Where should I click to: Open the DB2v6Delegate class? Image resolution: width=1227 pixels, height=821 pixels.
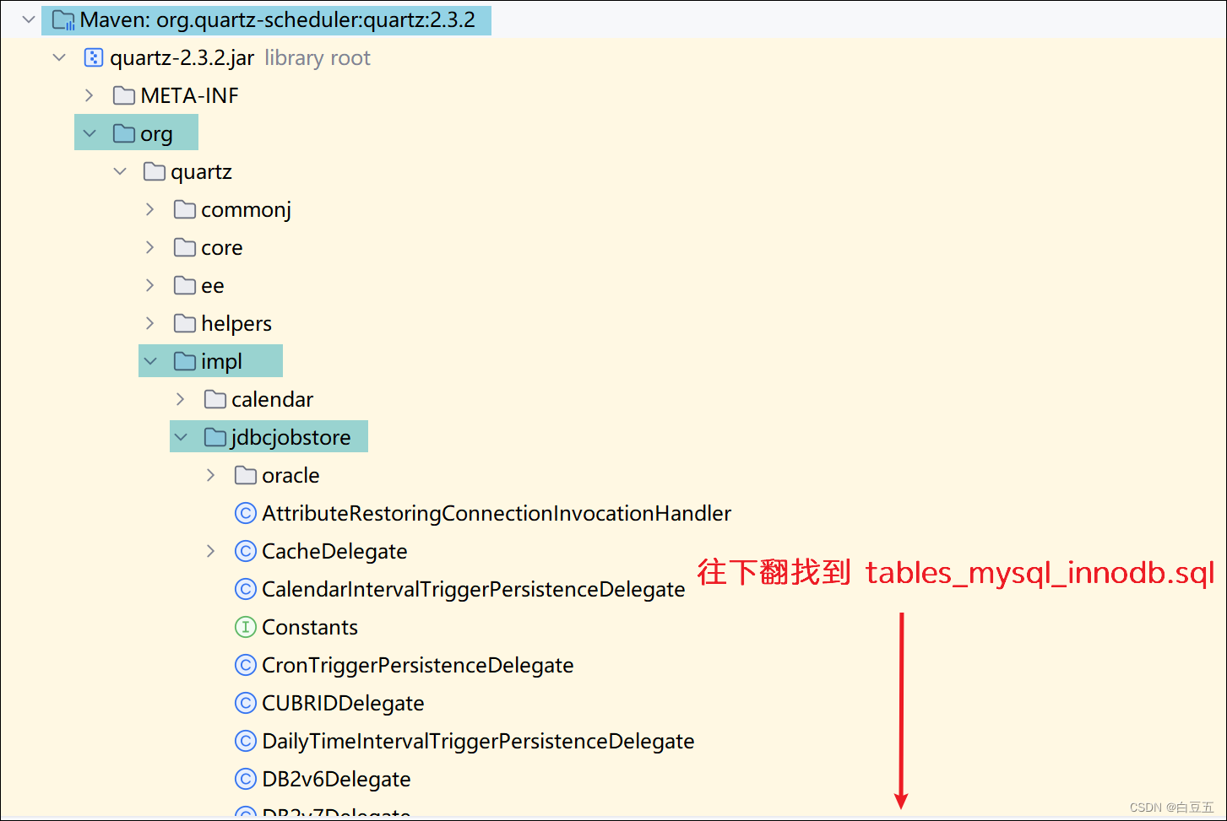click(336, 779)
